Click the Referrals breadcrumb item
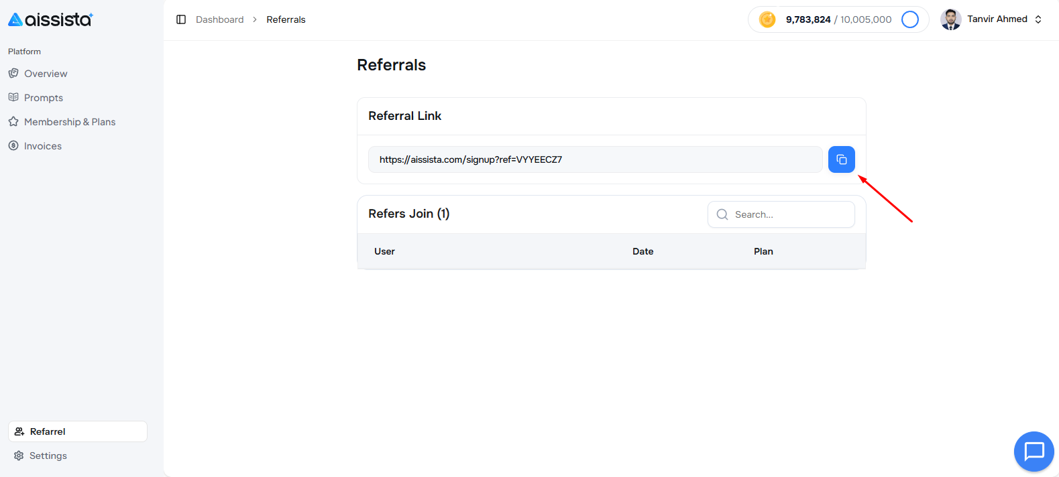Viewport: 1059px width, 477px height. [286, 19]
